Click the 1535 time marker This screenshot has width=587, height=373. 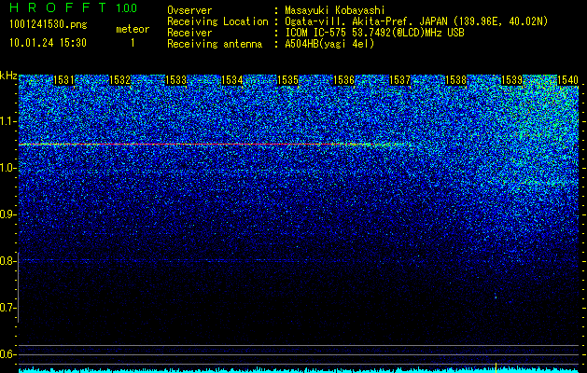pyautogui.click(x=287, y=80)
